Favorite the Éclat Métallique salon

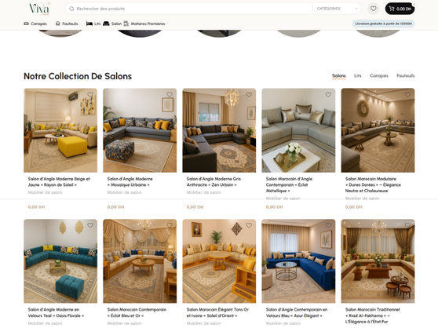328,95
